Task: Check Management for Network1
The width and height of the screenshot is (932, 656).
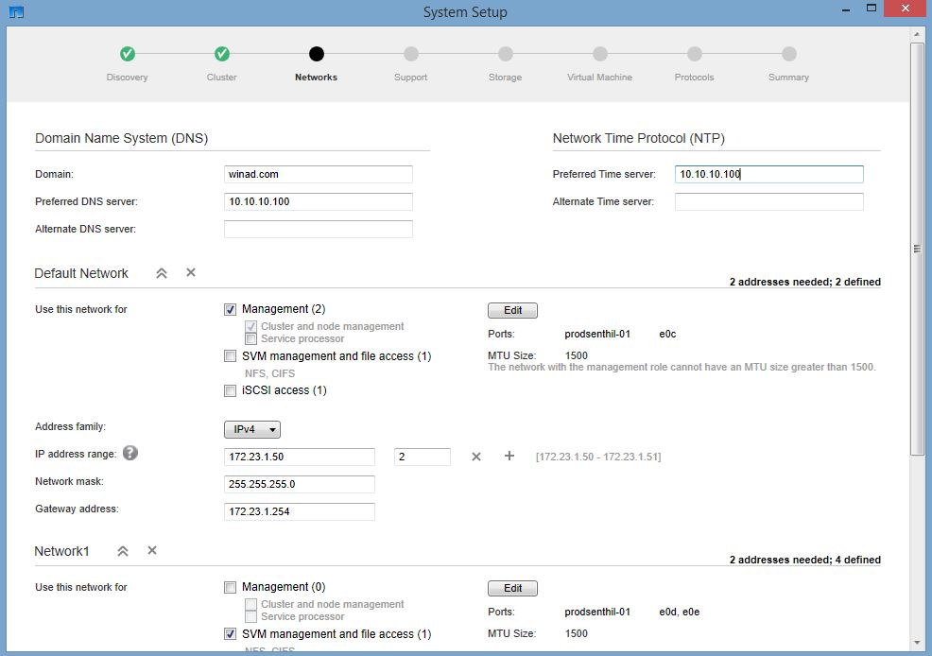Action: point(230,586)
